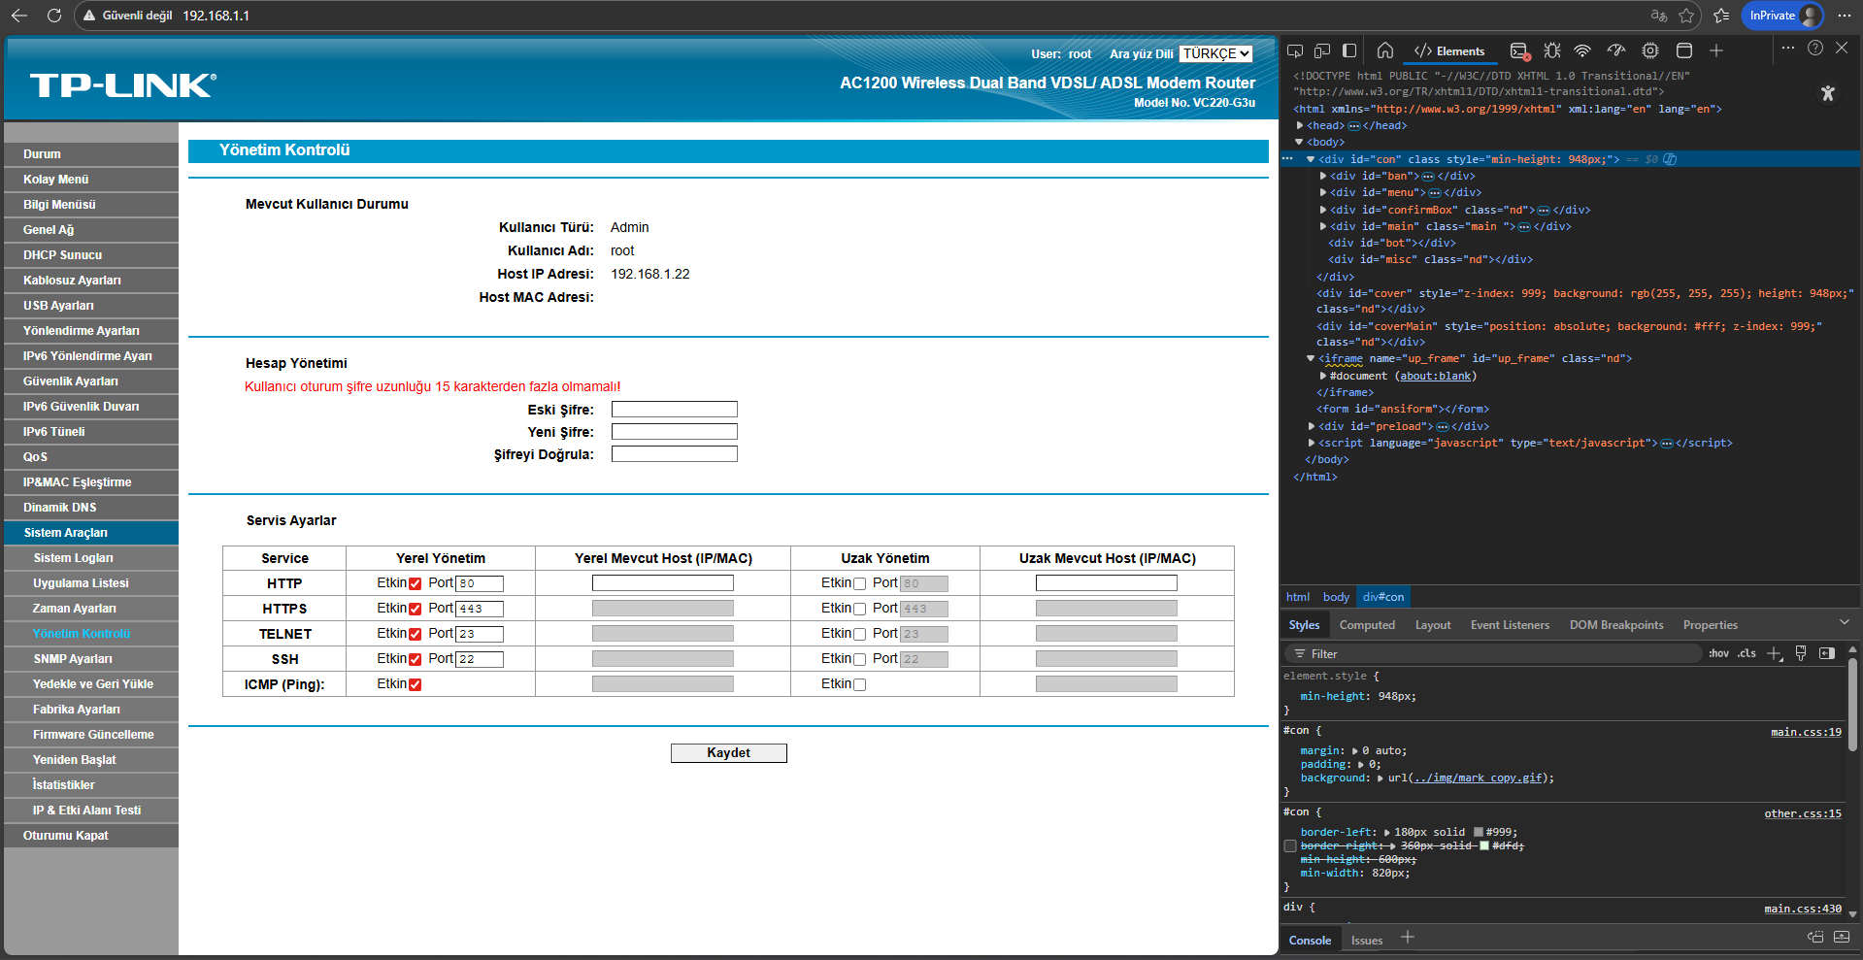The image size is (1863, 960).
Task: Open browser Settings and more menu
Action: 1845,16
